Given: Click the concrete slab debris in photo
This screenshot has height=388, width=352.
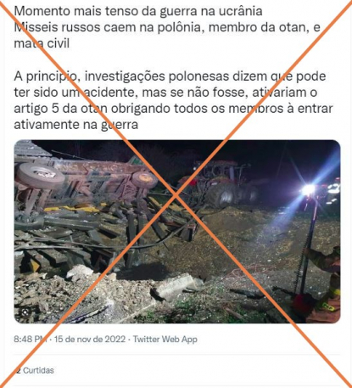Looking at the screenshot, I should [x=176, y=284].
